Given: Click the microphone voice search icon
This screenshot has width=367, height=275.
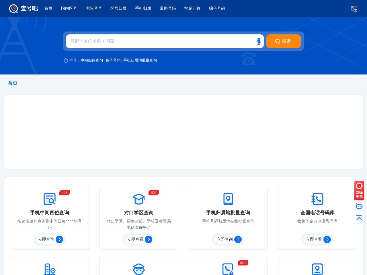Looking at the screenshot, I should coord(259,41).
